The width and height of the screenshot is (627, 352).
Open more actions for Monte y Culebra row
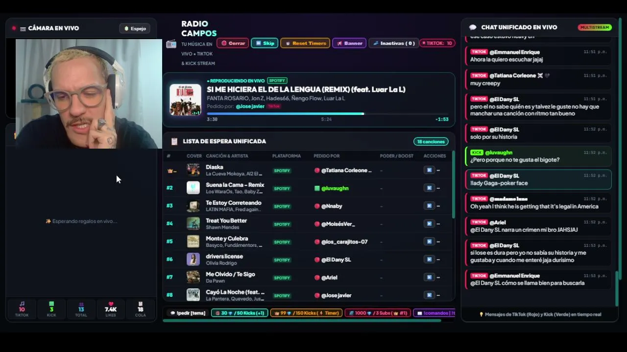(438, 242)
